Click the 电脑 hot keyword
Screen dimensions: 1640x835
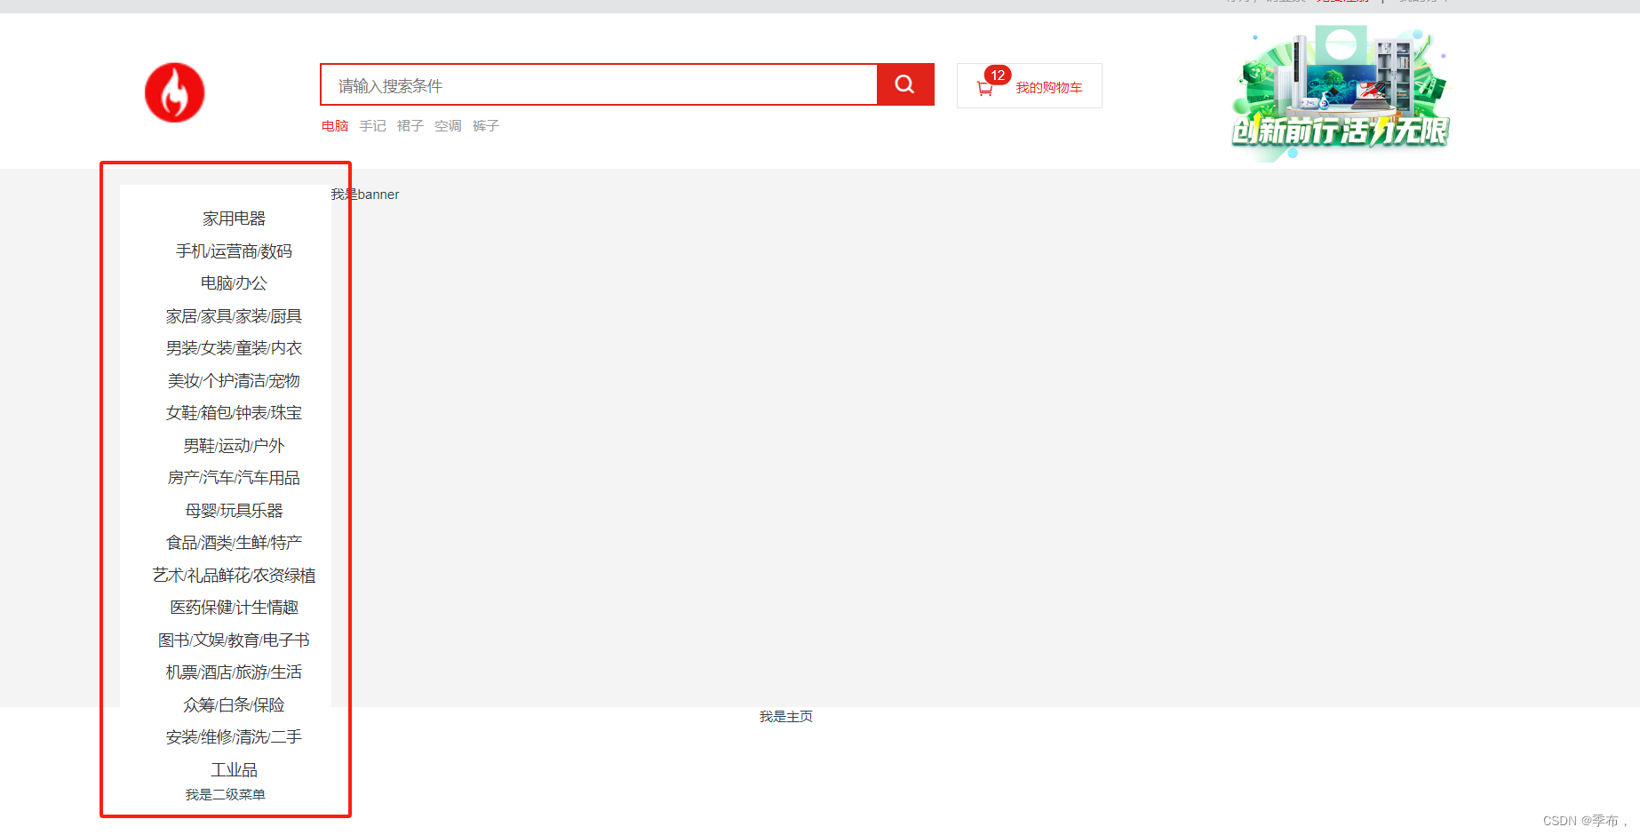click(335, 126)
